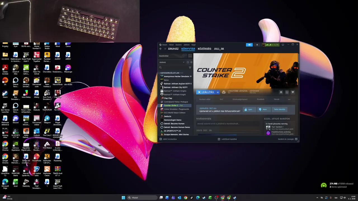Click Játék hozzáadása add game button
The height and width of the screenshot is (201, 358).
coord(168,139)
